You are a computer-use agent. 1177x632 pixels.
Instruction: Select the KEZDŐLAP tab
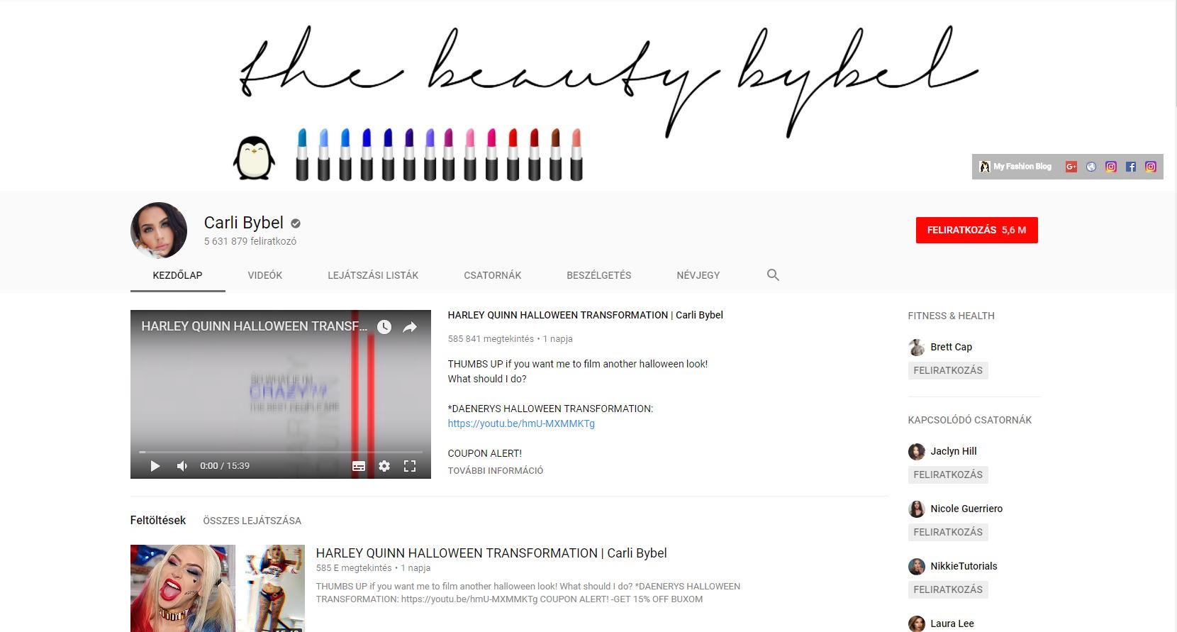[177, 275]
